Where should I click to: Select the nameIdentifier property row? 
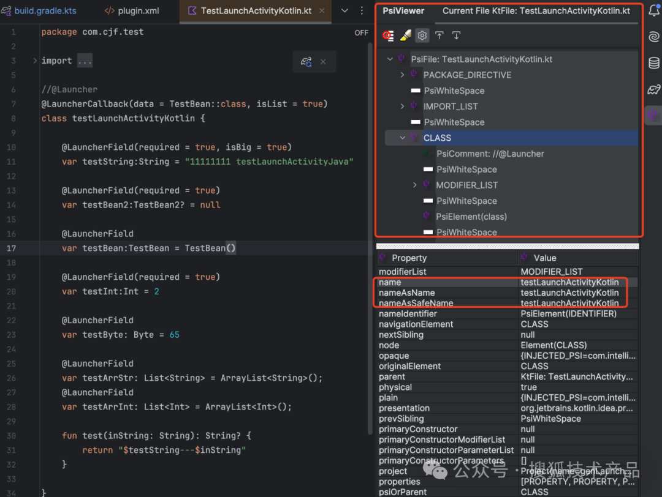pyautogui.click(x=507, y=313)
